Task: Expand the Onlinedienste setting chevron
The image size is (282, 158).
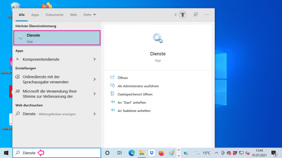Action: tap(94, 79)
